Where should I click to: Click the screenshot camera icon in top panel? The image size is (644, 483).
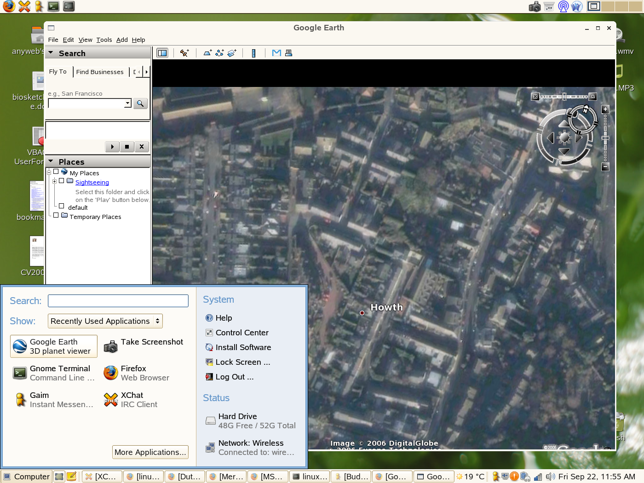click(535, 6)
